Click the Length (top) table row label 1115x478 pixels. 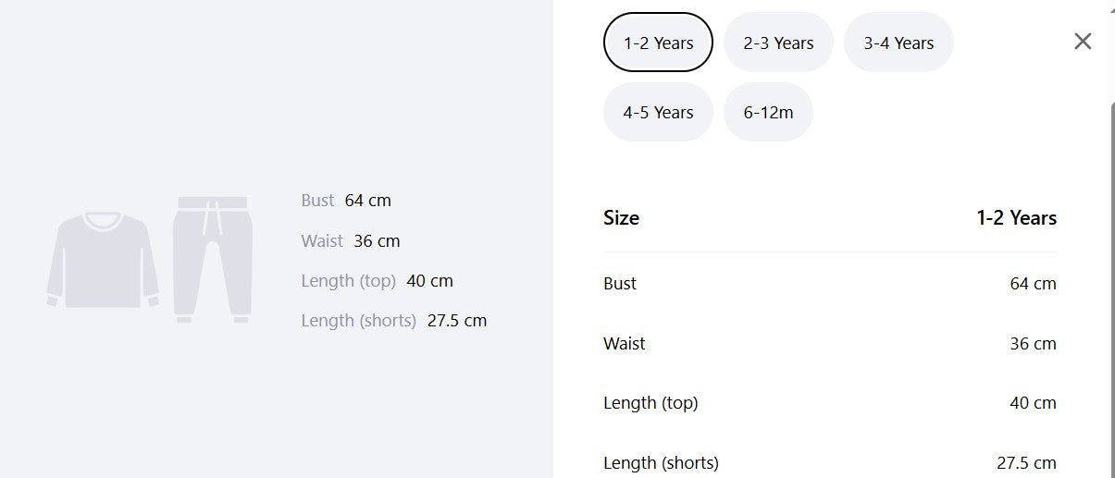[650, 403]
